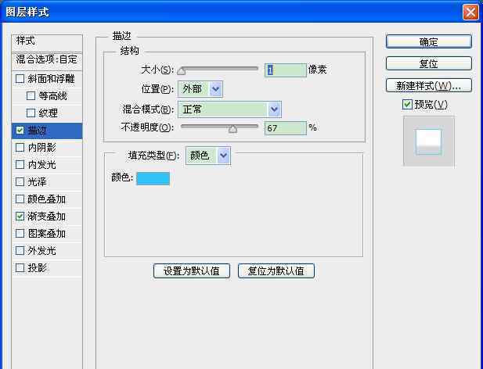Uncheck the 渐变叠加 checkbox
483x369 pixels.
20,217
